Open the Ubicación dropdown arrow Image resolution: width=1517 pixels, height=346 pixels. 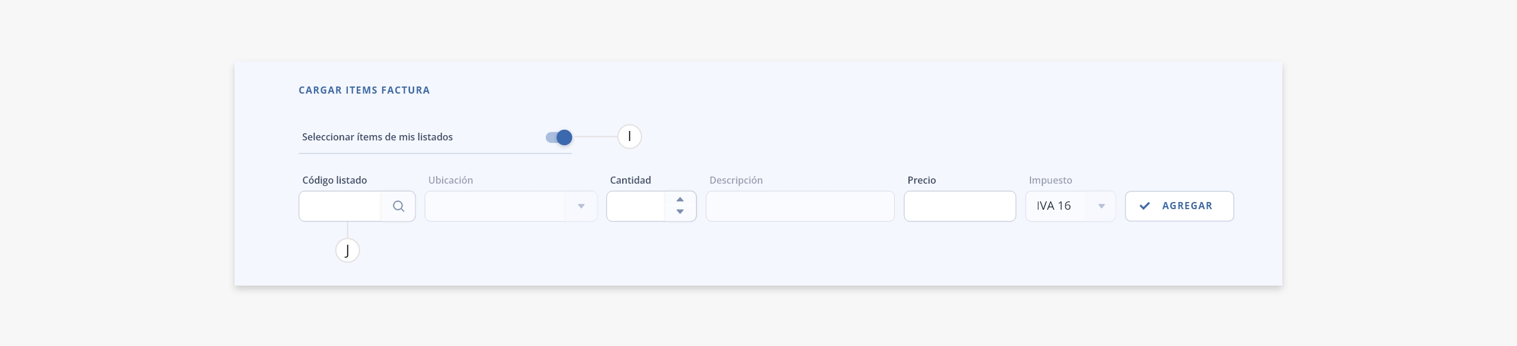(581, 206)
